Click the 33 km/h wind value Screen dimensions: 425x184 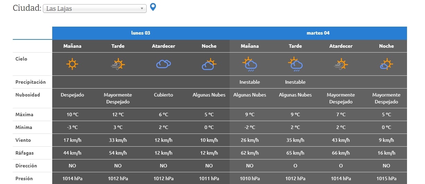[118, 140]
